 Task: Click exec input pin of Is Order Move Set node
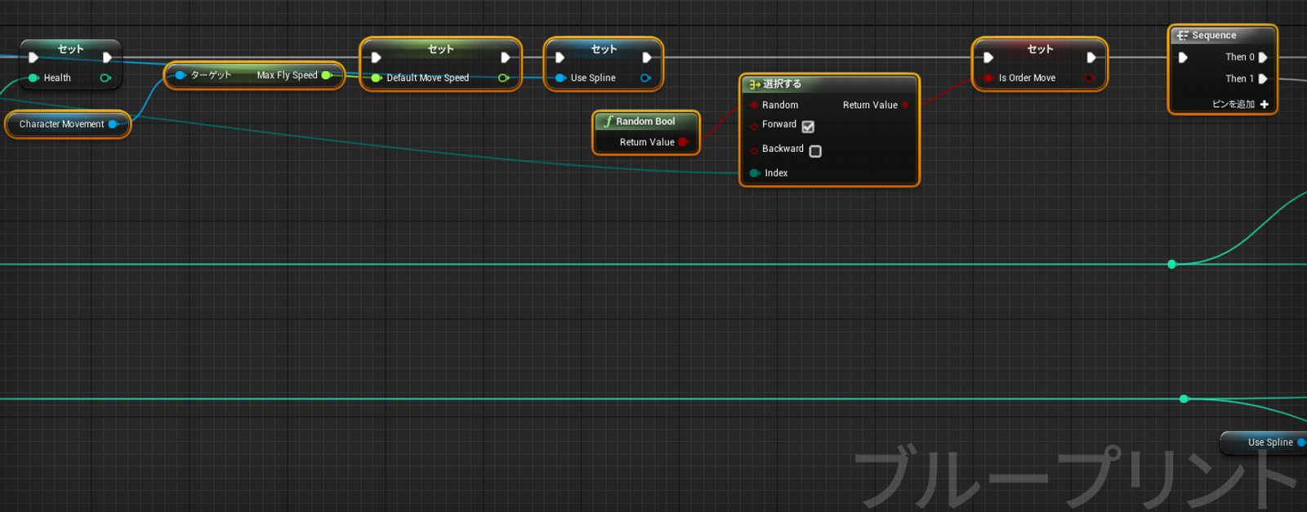click(988, 57)
